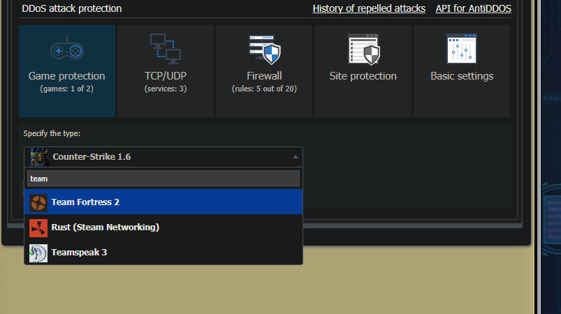Select the Firewall shield server icon
This screenshot has width=561, height=314.
[265, 50]
